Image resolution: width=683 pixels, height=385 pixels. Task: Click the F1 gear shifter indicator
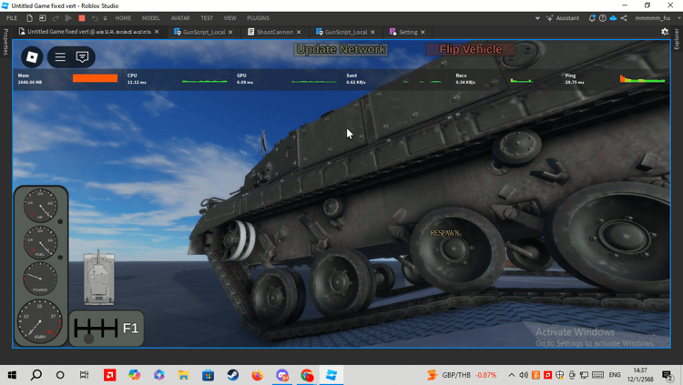click(x=107, y=329)
